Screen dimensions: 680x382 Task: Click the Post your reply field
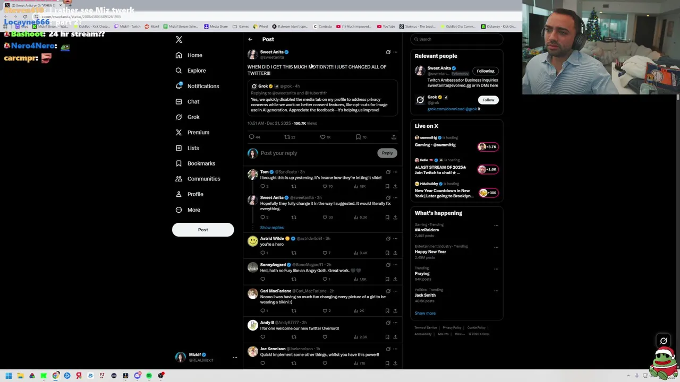(317, 153)
